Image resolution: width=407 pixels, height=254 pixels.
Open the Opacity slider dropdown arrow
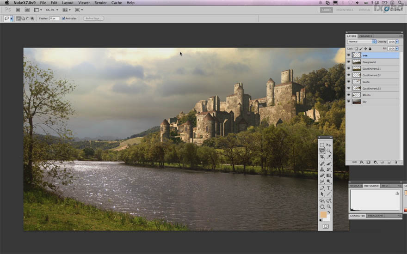pos(397,42)
